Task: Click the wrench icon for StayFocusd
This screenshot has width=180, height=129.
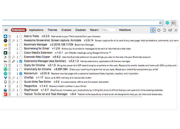Action: [13, 90]
